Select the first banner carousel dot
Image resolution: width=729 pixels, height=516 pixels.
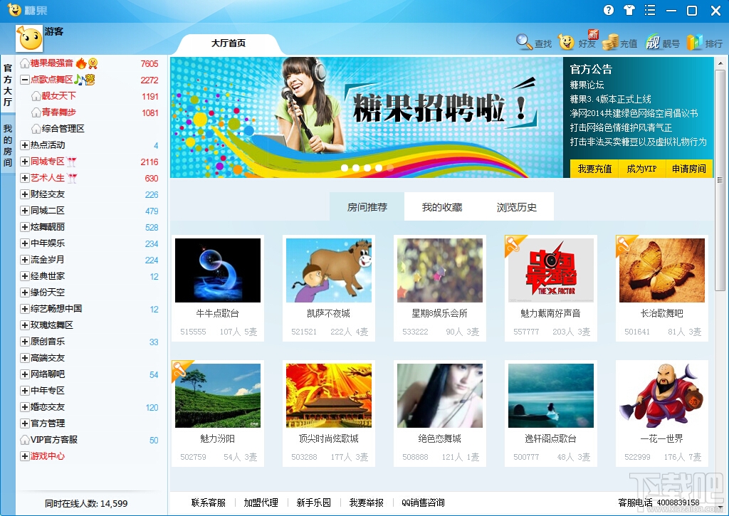(x=345, y=168)
